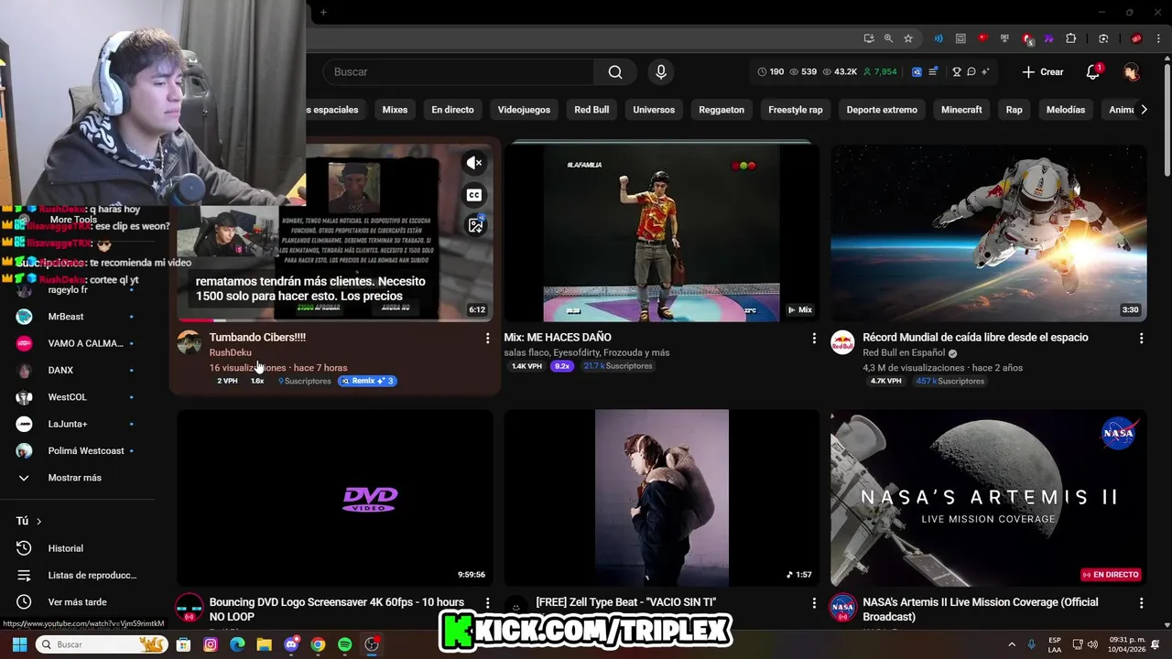The height and width of the screenshot is (659, 1172).
Task: Click the chat bubble icon in stats bar
Action: tap(971, 72)
